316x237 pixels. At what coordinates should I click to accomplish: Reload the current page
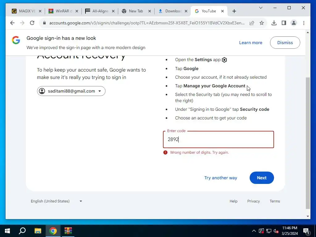[x=32, y=23]
